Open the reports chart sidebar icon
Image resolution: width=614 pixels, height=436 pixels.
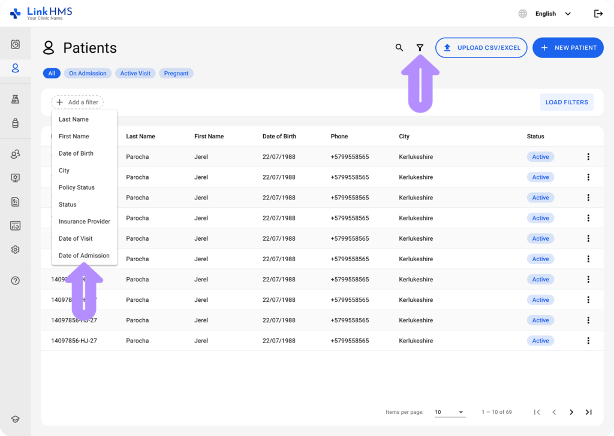tap(15, 226)
